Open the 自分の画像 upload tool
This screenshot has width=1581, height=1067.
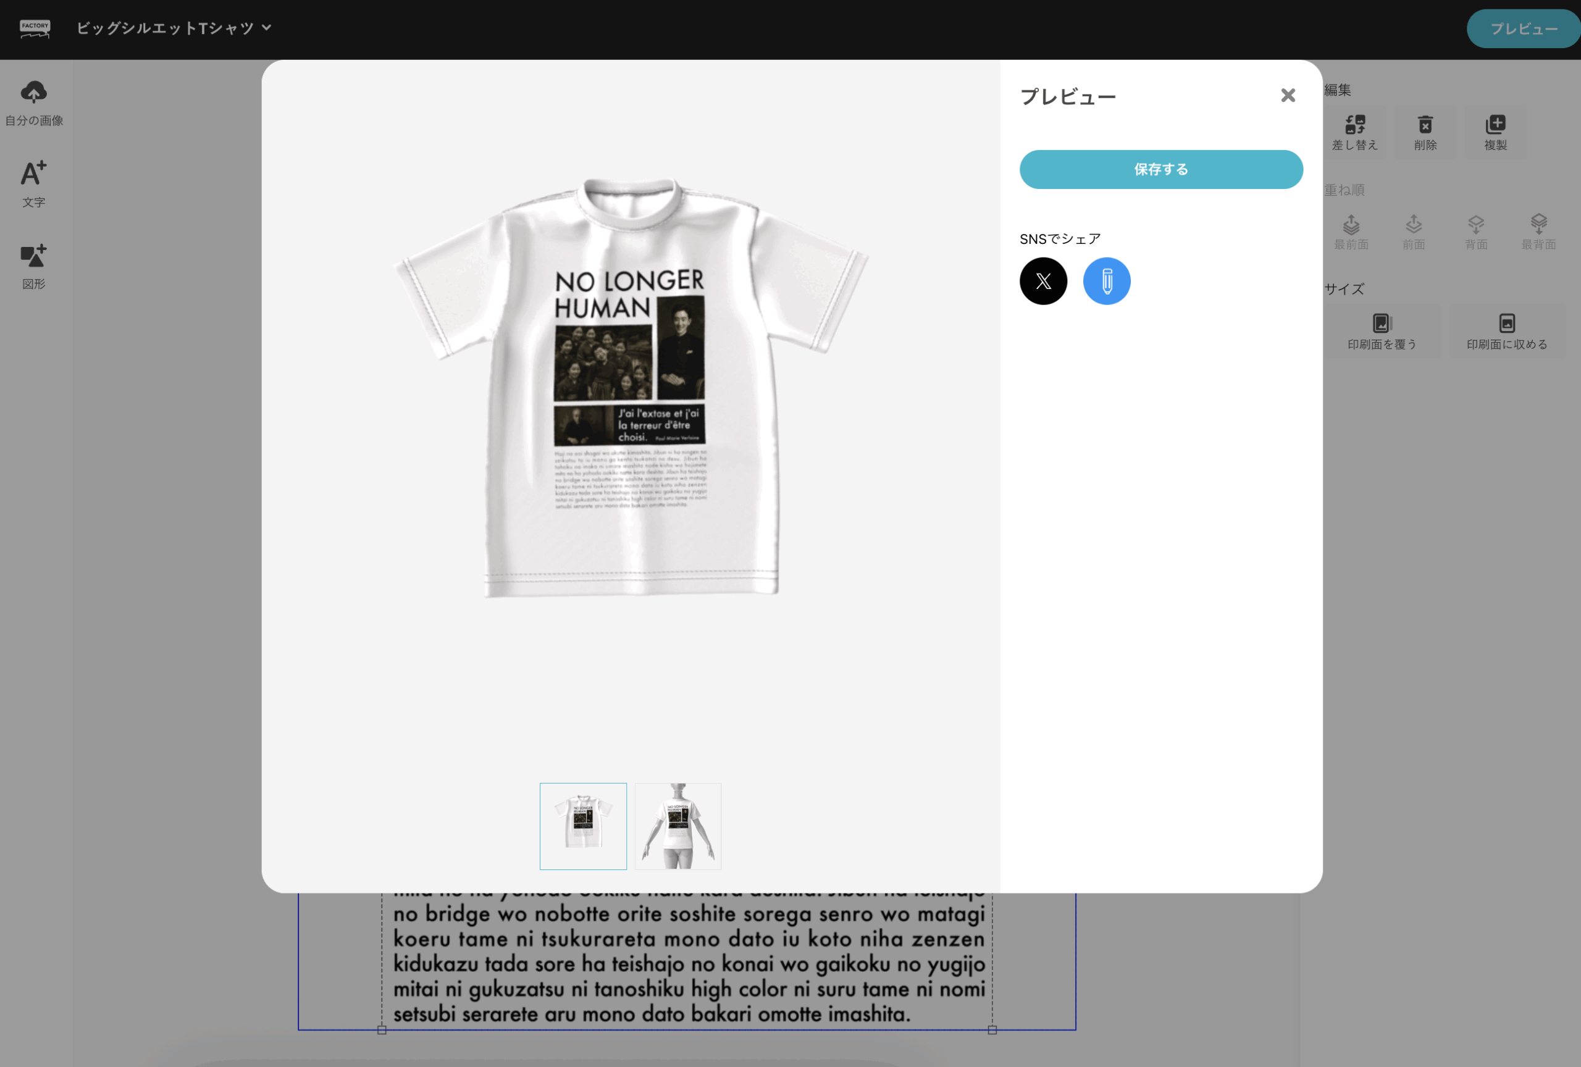34,103
